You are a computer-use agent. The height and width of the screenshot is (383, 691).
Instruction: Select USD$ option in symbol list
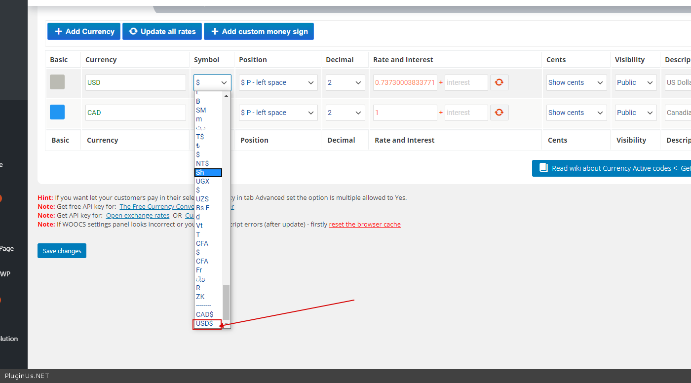(x=205, y=323)
